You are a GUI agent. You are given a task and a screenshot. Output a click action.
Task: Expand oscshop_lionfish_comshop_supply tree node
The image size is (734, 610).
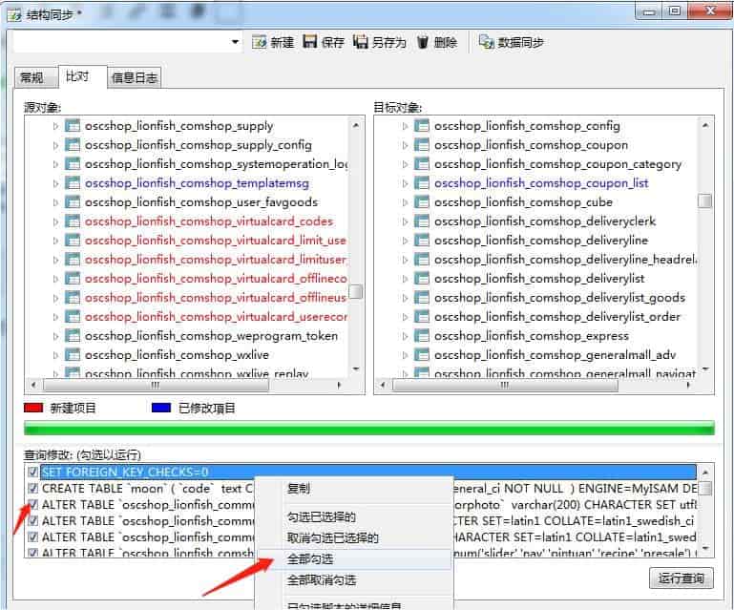click(55, 126)
